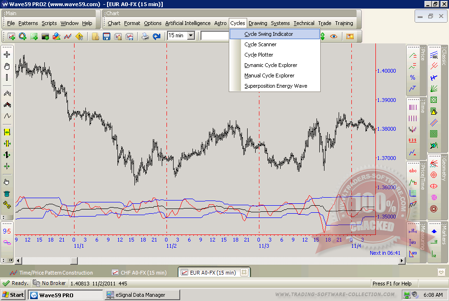Select the percent tool in Price panel

pyautogui.click(x=413, y=77)
